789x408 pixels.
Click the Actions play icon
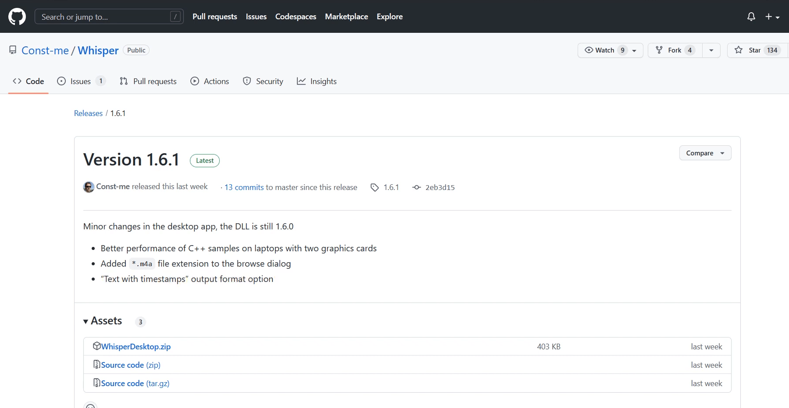195,81
